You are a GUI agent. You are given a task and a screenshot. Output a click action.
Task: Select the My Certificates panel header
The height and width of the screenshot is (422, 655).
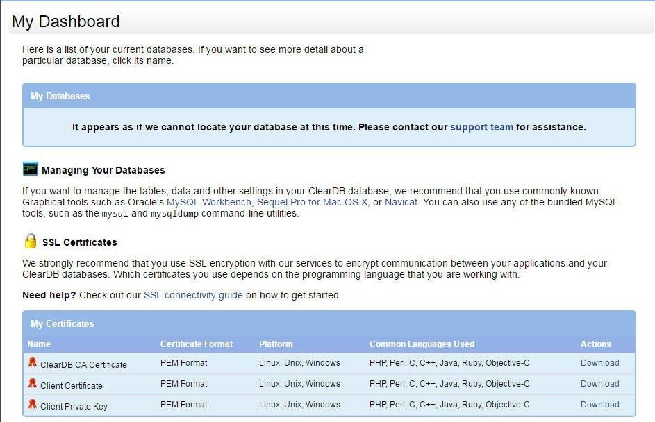coord(329,323)
